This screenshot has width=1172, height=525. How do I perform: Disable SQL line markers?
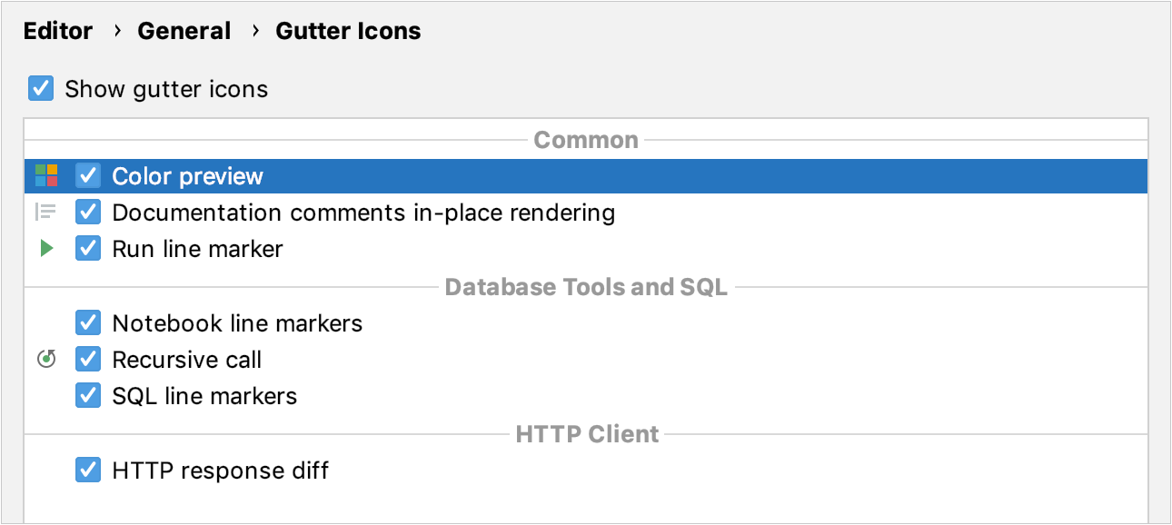coord(87,395)
